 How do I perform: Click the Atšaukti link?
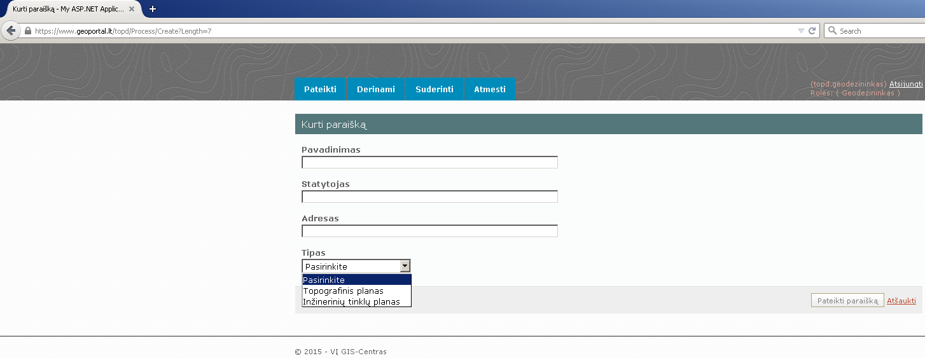[x=901, y=301]
